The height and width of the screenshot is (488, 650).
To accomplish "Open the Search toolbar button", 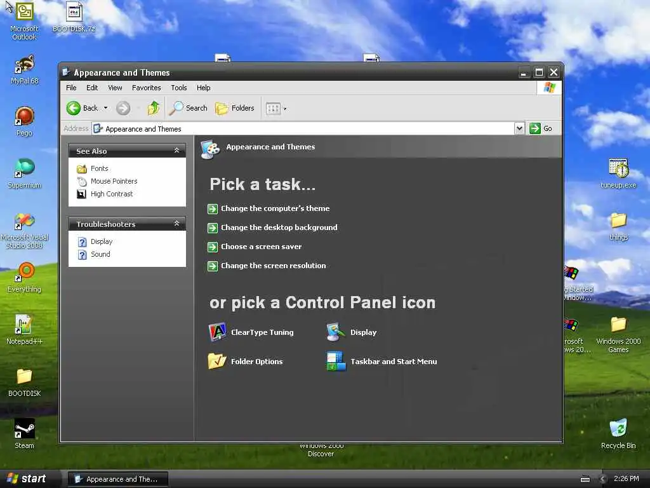I will point(189,108).
